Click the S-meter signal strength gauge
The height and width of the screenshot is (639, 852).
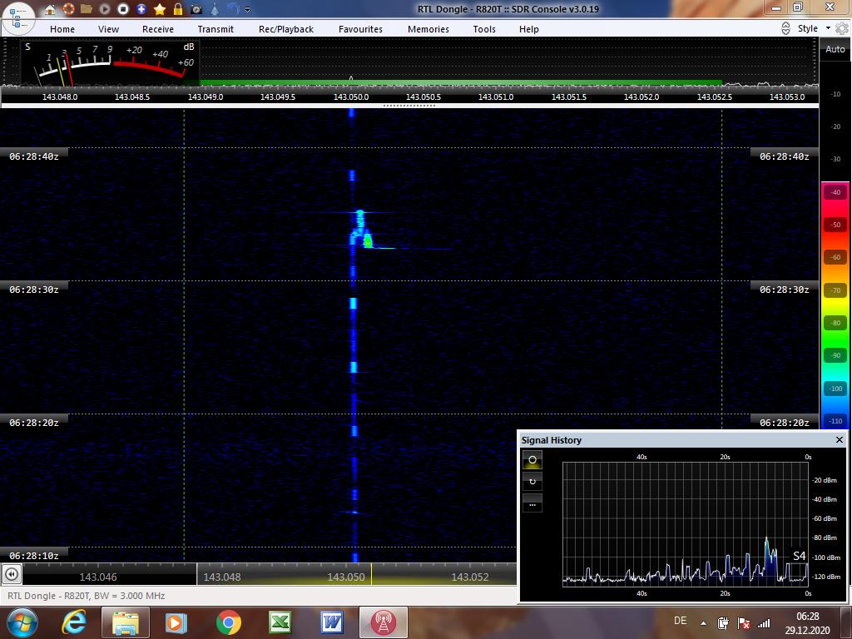coord(110,62)
